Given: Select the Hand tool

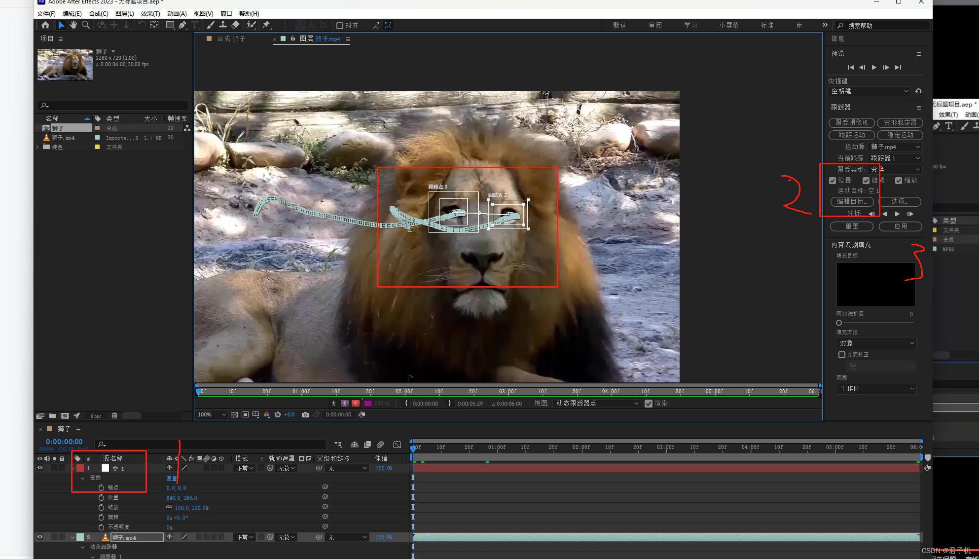Looking at the screenshot, I should [73, 25].
